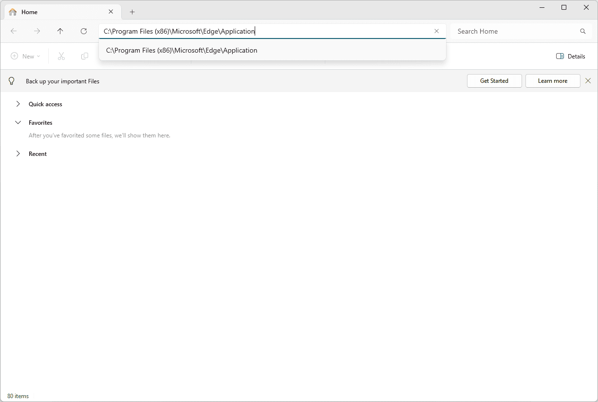
Task: Refresh the current folder view
Action: 84,31
